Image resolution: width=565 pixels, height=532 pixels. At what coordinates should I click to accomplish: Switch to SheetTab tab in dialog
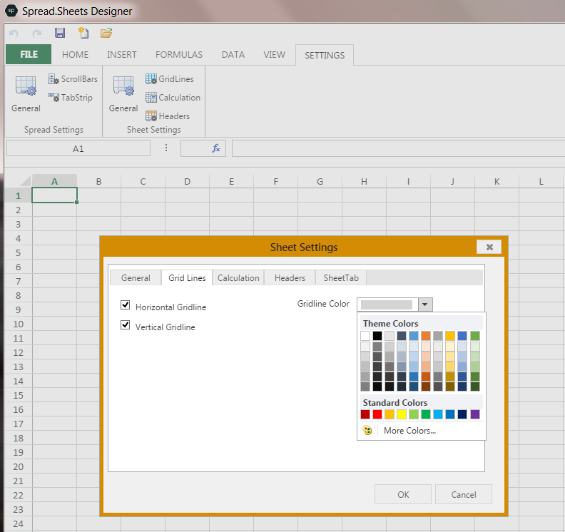click(x=341, y=278)
